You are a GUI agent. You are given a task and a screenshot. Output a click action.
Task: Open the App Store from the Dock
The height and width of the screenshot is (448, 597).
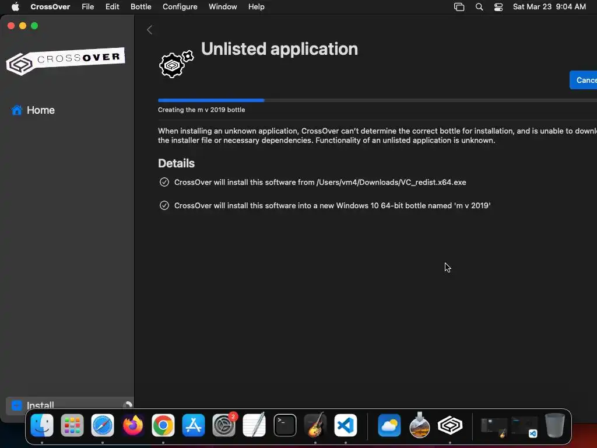pos(194,425)
